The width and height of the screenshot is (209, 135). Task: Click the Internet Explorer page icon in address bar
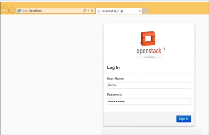19,11
